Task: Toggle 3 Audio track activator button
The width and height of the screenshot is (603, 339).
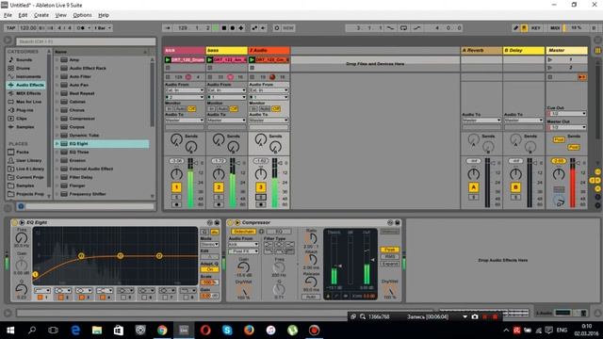Action: [x=260, y=187]
